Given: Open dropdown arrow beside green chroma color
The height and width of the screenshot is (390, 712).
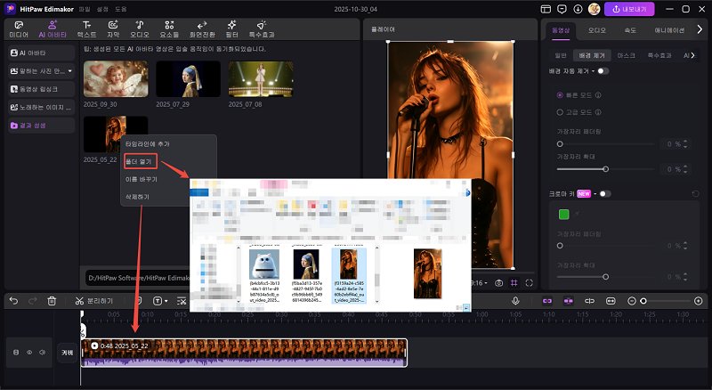Looking at the screenshot, I should pyautogui.click(x=576, y=214).
